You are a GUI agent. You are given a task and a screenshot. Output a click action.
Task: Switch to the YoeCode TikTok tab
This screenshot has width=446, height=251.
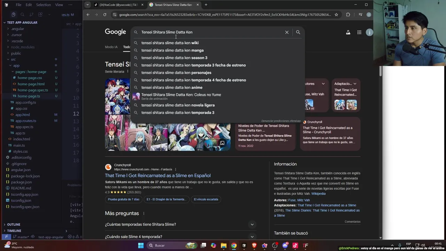click(x=118, y=5)
